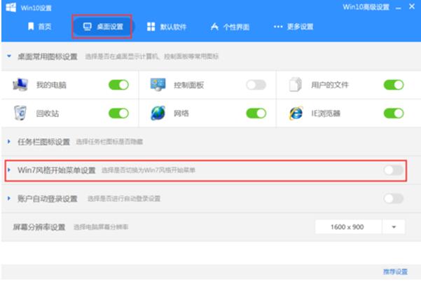Click the 用户的文件 label
The width and height of the screenshot is (421, 281).
click(330, 85)
